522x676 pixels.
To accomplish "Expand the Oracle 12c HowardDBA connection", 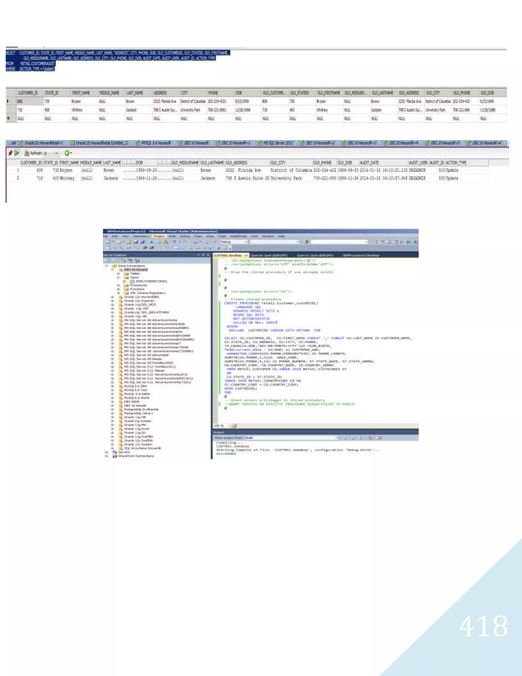I will [113, 297].
